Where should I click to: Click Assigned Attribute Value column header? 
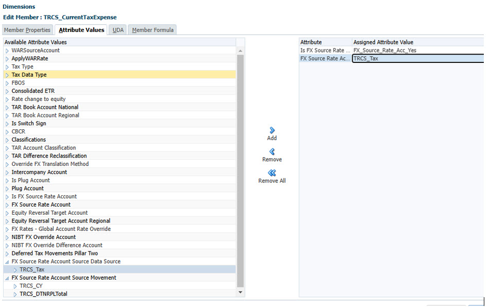(418, 42)
